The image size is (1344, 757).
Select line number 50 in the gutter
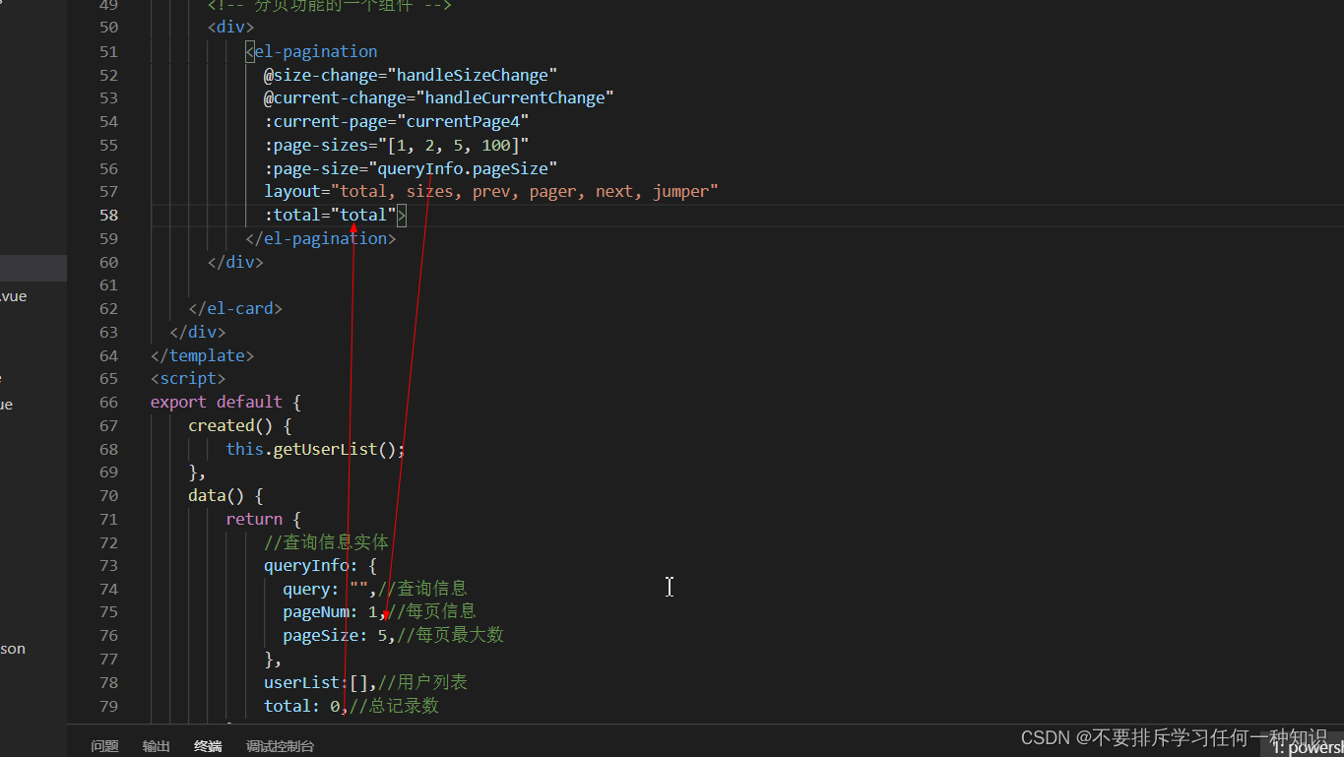[x=108, y=28]
